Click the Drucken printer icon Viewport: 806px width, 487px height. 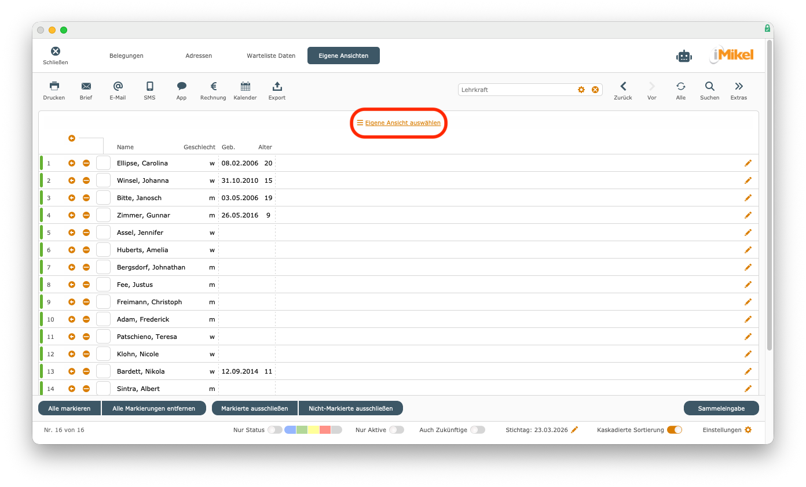point(54,86)
